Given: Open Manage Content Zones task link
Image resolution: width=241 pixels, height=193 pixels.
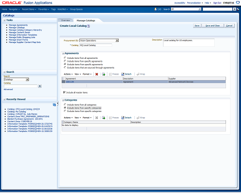Looking at the screenshot, I should [x=19, y=32].
